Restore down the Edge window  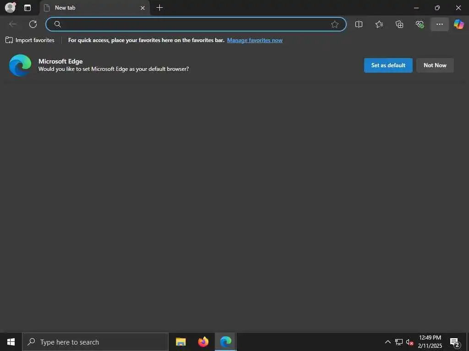coord(437,8)
